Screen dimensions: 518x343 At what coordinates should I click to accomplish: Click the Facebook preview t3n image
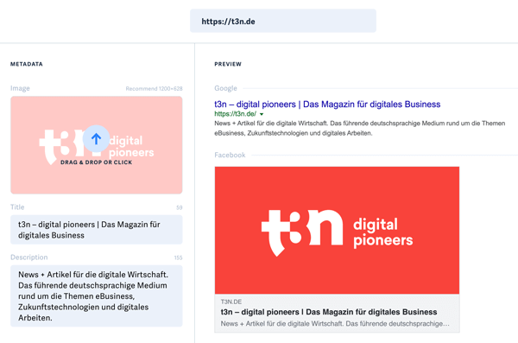click(337, 230)
